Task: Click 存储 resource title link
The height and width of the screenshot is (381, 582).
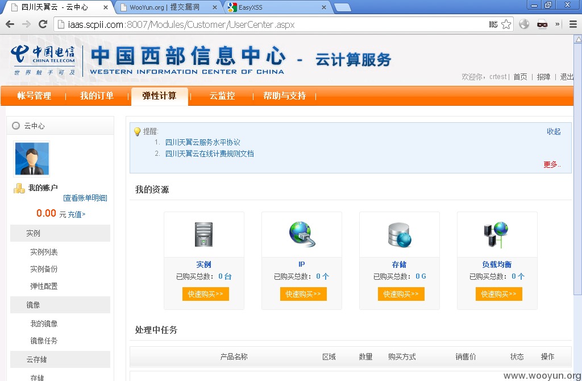Action: point(399,264)
